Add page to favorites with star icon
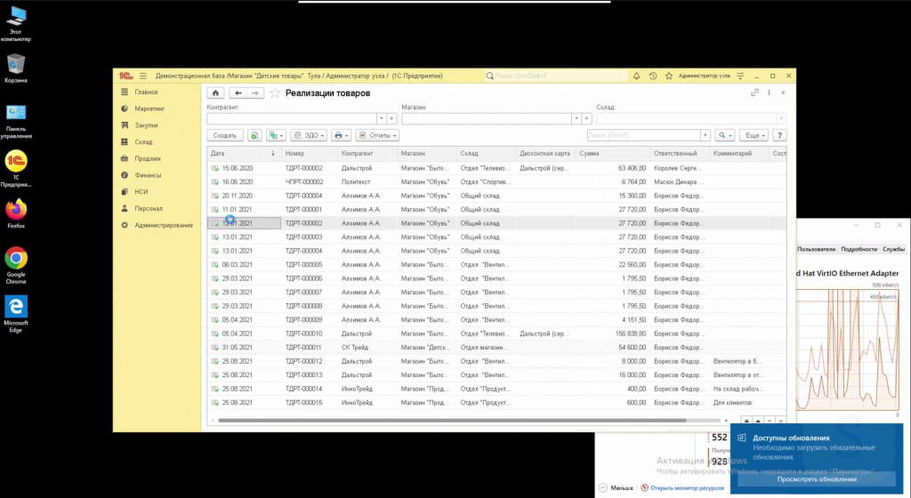This screenshot has height=498, width=911. [275, 92]
